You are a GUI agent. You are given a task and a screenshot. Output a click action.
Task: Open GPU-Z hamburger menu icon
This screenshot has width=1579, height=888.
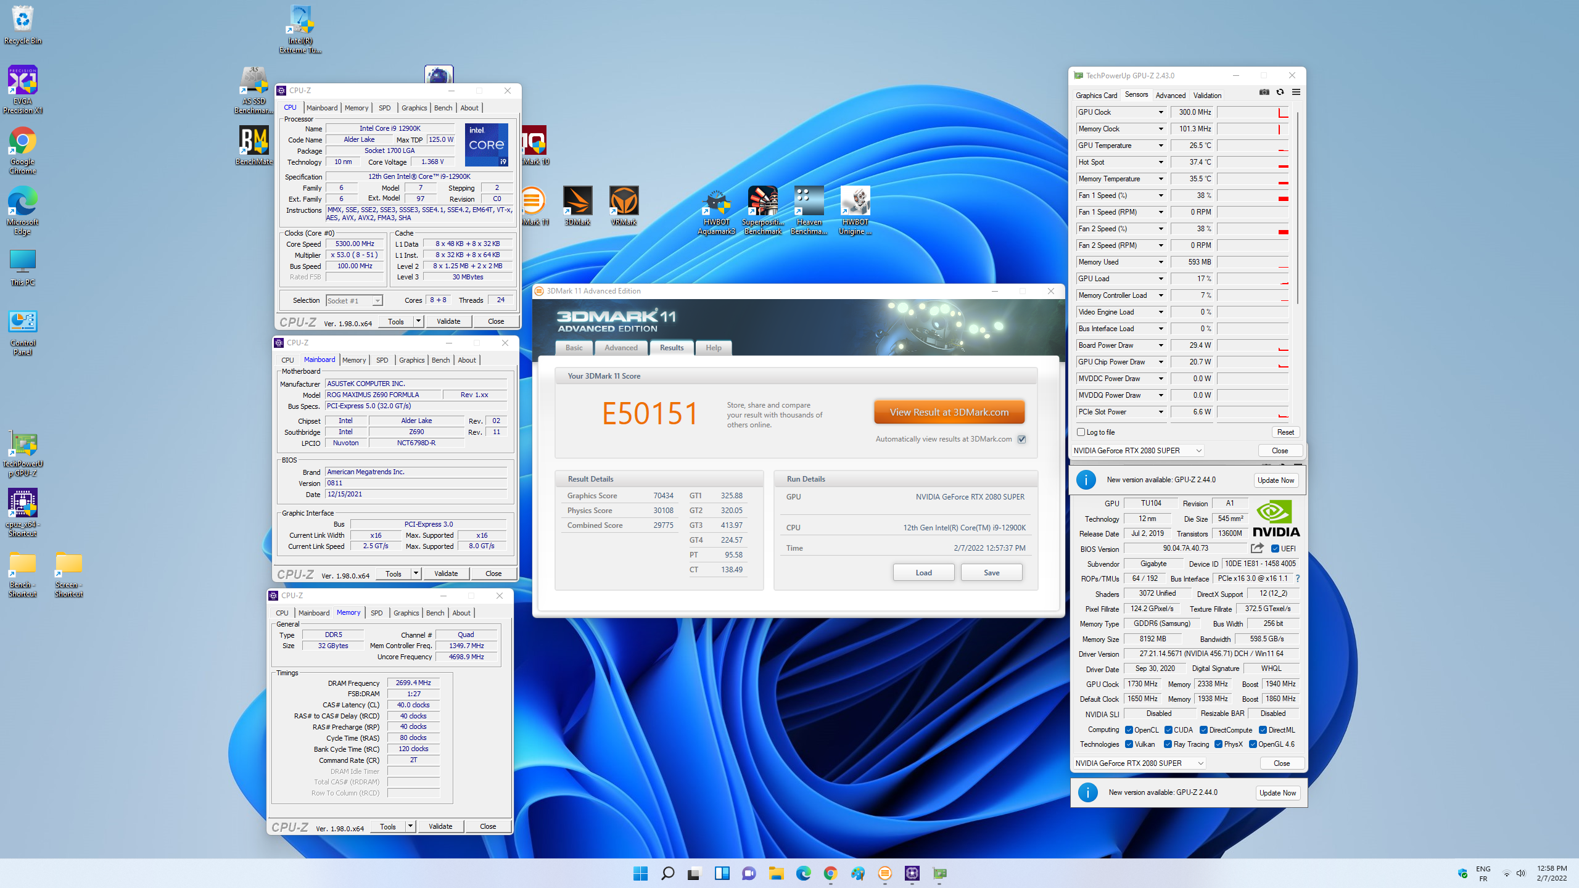coord(1296,92)
